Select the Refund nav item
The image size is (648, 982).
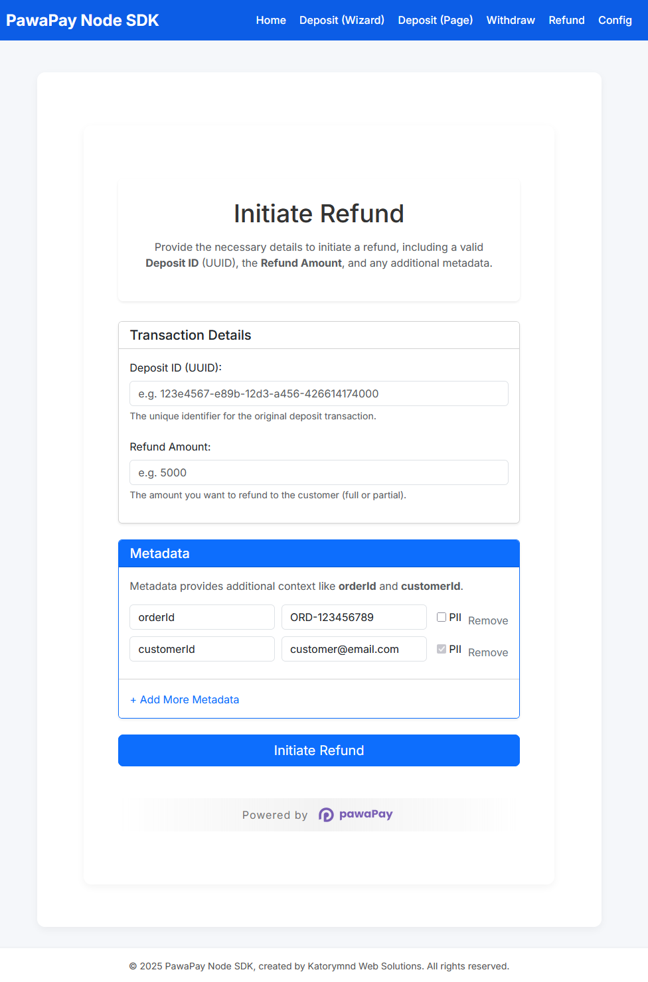tap(566, 21)
